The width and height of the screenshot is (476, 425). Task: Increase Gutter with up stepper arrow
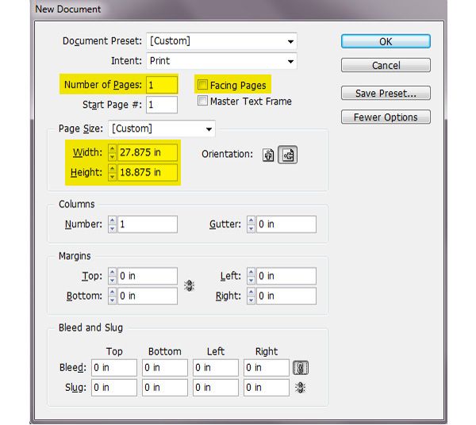[x=251, y=220]
